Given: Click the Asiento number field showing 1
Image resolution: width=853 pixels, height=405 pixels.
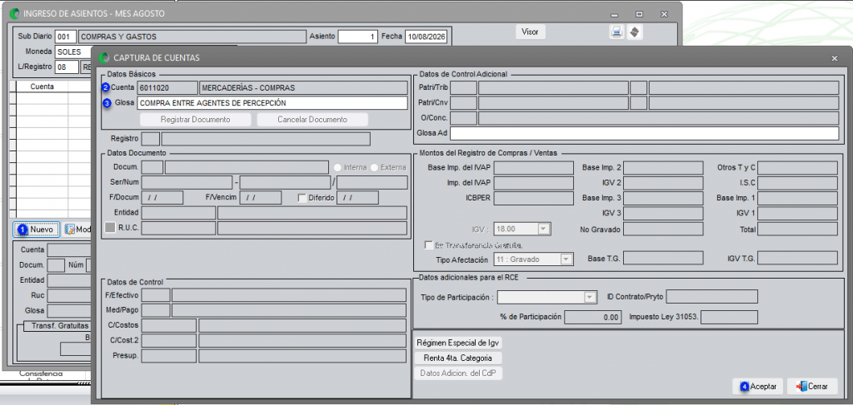Looking at the screenshot, I should pos(357,37).
